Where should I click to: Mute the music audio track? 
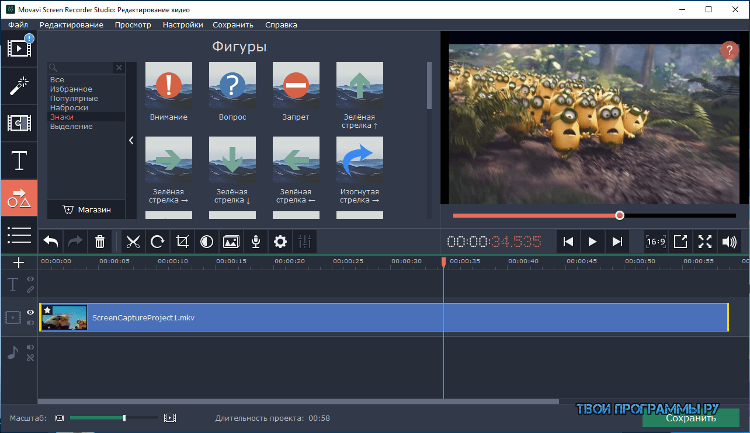(30, 347)
